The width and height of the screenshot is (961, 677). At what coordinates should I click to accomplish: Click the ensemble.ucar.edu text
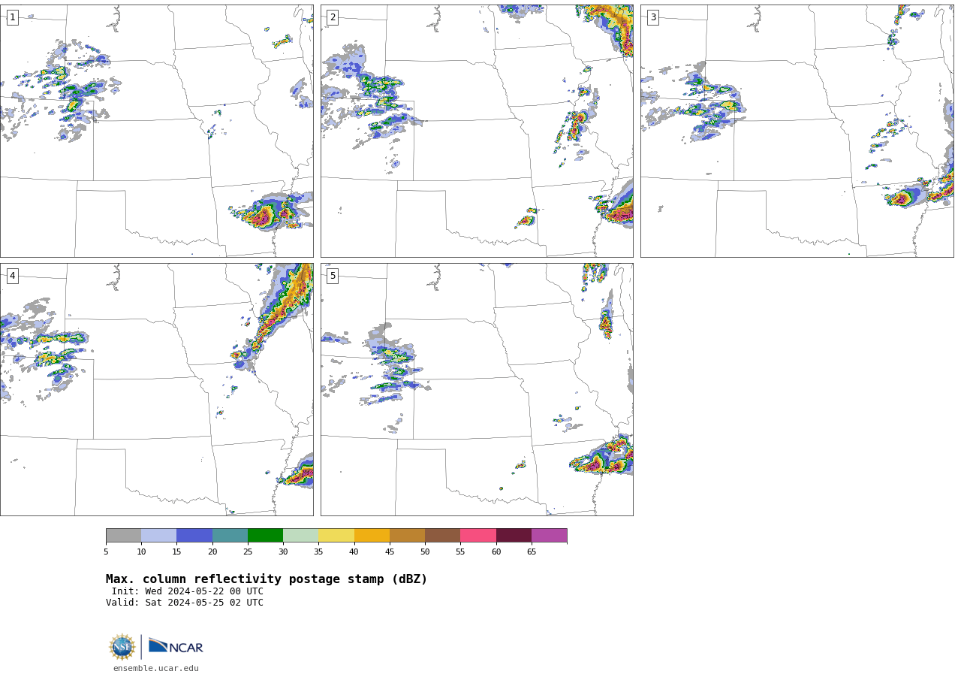[156, 669]
